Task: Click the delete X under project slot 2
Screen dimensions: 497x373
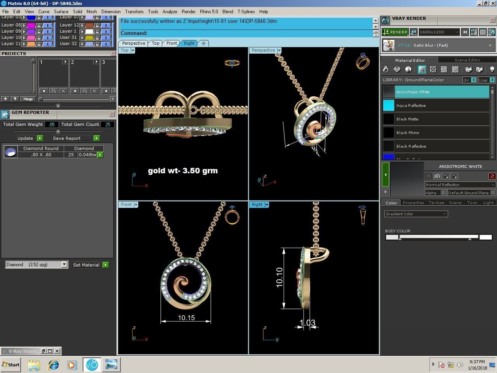Action: coord(94,91)
